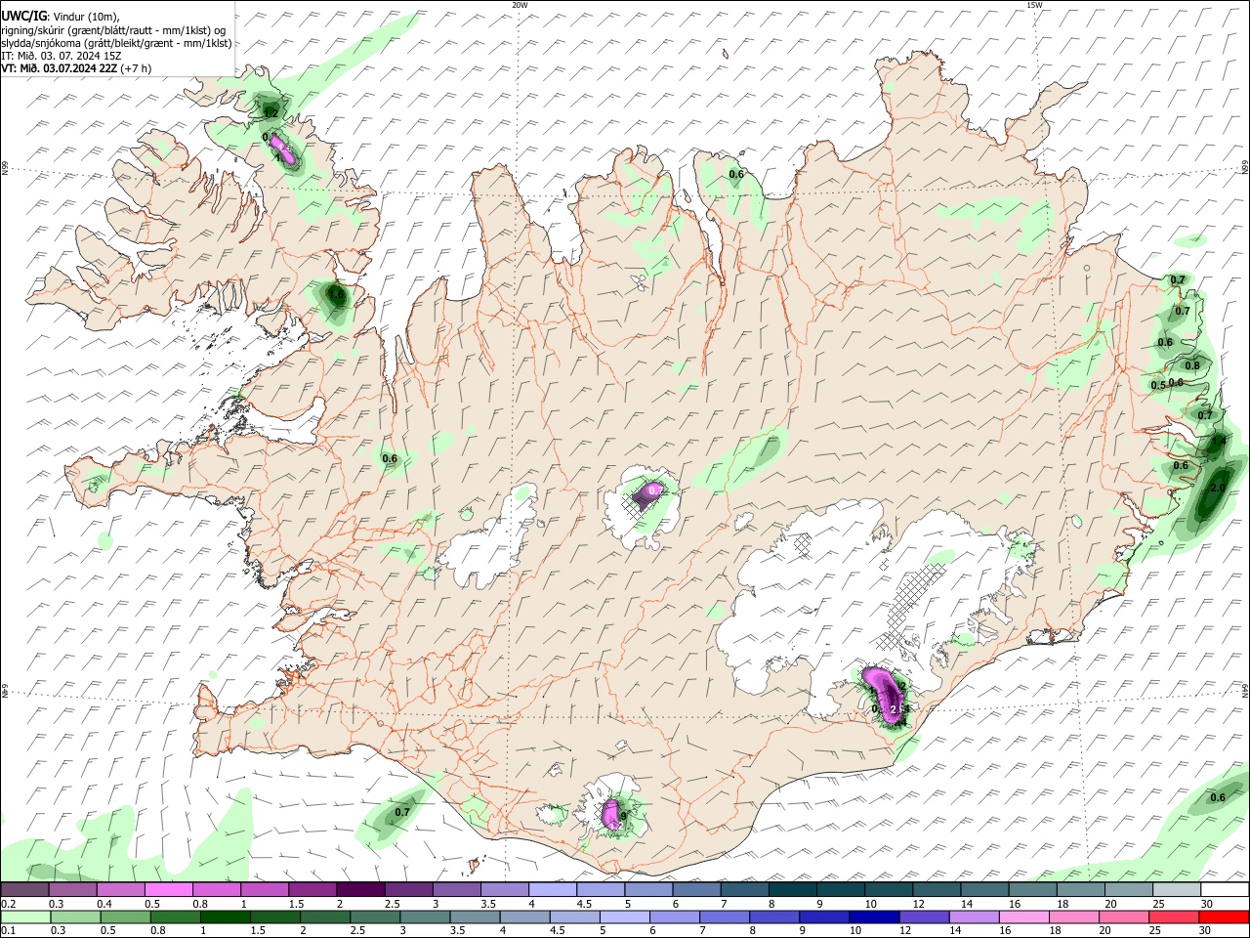Select the 'IT: Mið. 03. 07. 2024 15Z' timestamp

pos(62,56)
